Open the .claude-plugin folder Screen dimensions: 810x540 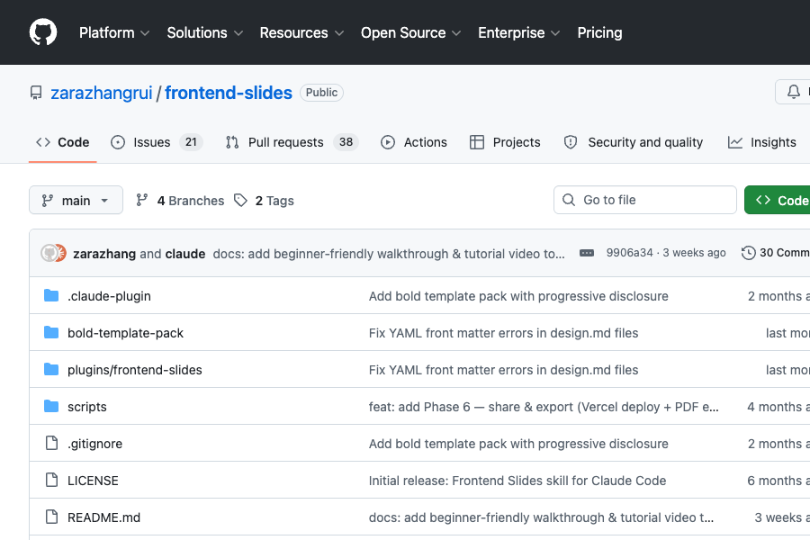pyautogui.click(x=109, y=296)
